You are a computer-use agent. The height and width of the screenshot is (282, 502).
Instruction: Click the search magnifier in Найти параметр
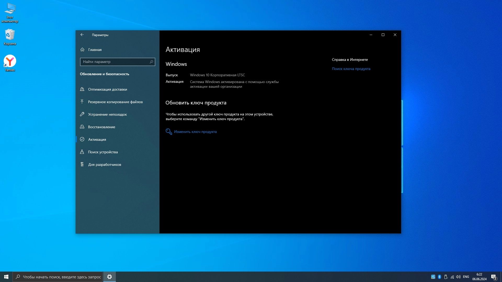(151, 62)
